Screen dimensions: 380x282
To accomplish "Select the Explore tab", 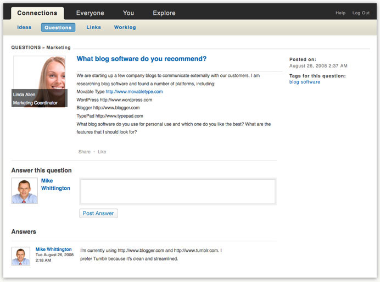I will point(164,13).
